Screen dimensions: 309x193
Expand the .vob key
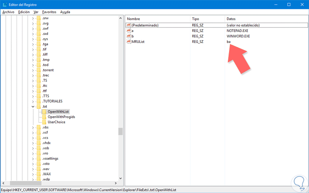pos(33,148)
